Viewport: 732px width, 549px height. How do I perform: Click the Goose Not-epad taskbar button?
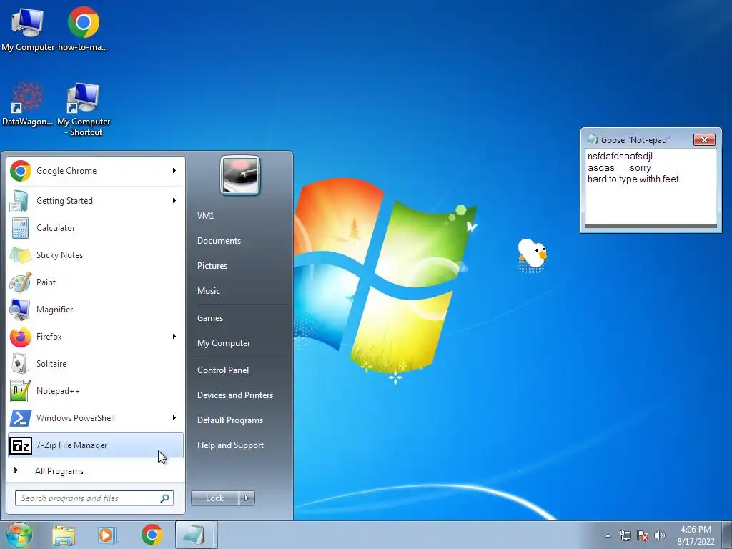[194, 535]
